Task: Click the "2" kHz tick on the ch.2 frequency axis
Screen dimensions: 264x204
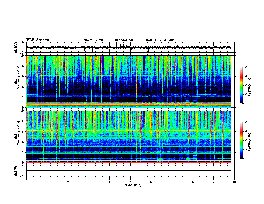Action: [23, 152]
